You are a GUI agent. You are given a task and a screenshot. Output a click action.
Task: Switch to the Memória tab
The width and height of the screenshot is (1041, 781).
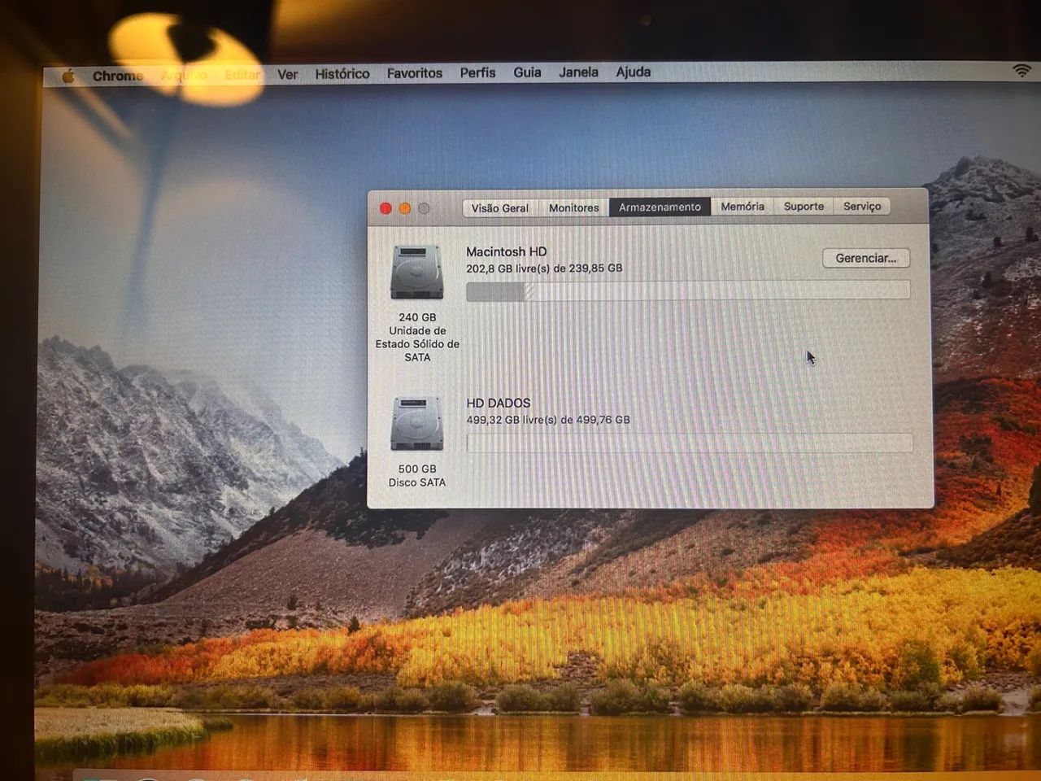tap(742, 207)
